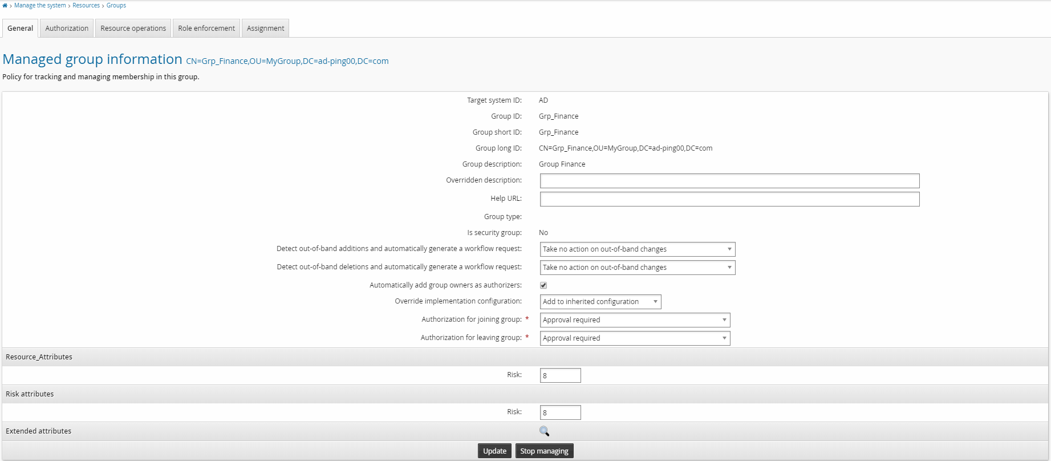1051x461 pixels.
Task: Switch to the Authorization tab
Action: tap(67, 29)
